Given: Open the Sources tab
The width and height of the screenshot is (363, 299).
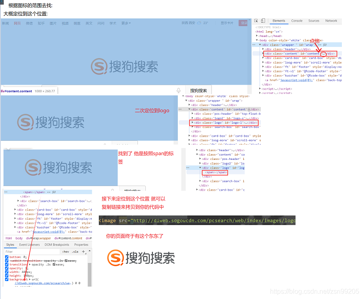Looking at the screenshot, I should coord(314,21).
